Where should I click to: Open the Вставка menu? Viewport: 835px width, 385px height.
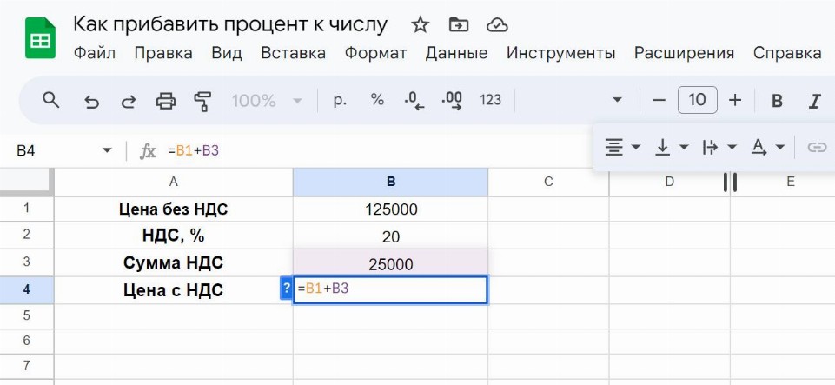[293, 53]
